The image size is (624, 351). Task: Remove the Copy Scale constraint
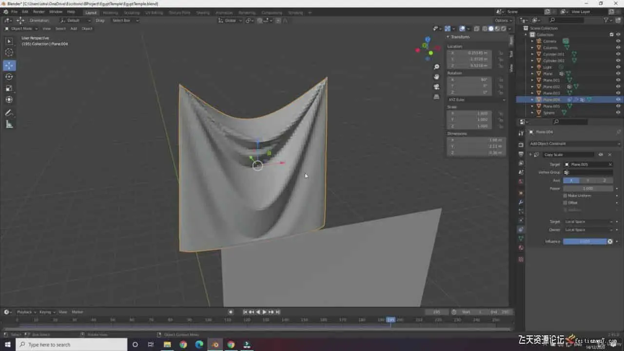pyautogui.click(x=609, y=155)
